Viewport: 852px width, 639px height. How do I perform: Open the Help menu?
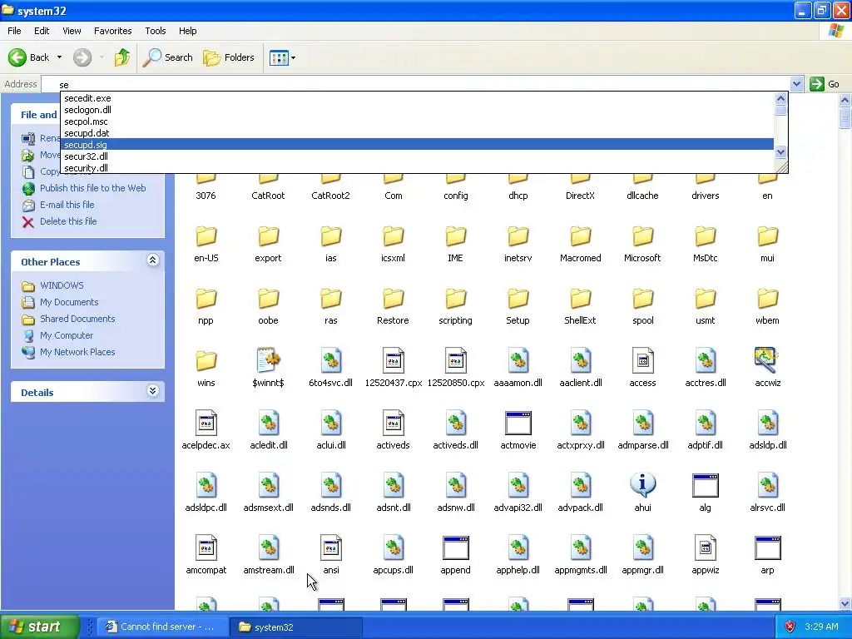(x=187, y=31)
